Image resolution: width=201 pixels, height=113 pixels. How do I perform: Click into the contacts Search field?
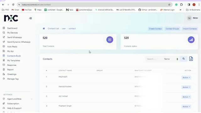(x=154, y=59)
